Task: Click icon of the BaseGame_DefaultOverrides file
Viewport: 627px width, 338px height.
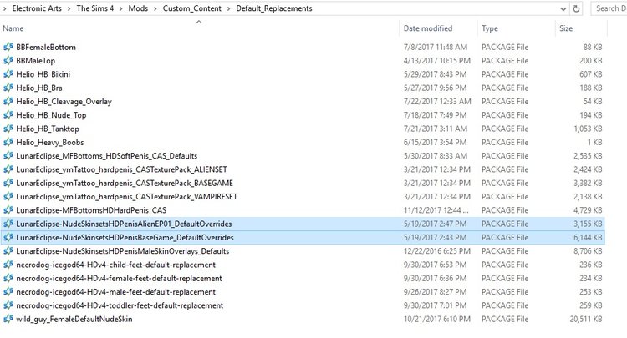Action: click(x=8, y=238)
